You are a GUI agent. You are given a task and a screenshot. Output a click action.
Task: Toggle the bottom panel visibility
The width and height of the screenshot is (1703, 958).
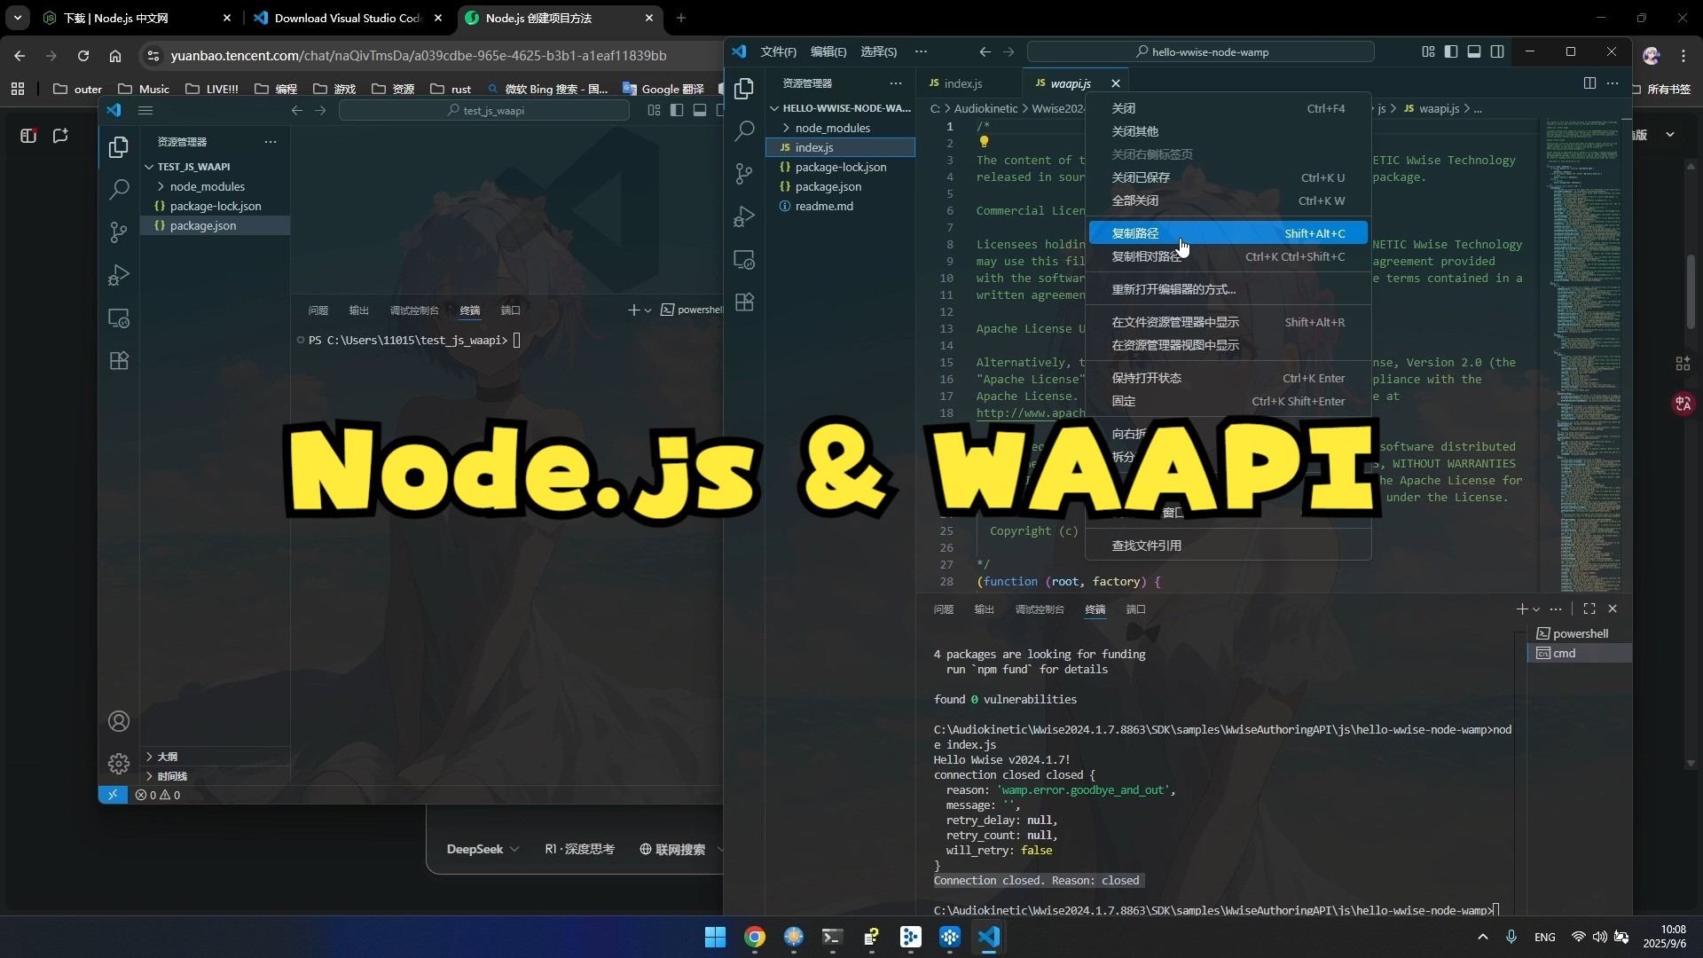pyautogui.click(x=1474, y=51)
